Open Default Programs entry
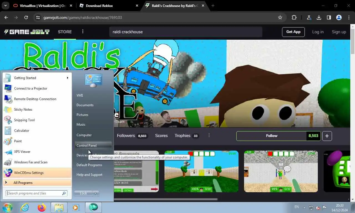This screenshot has height=213, width=355. tap(89, 165)
